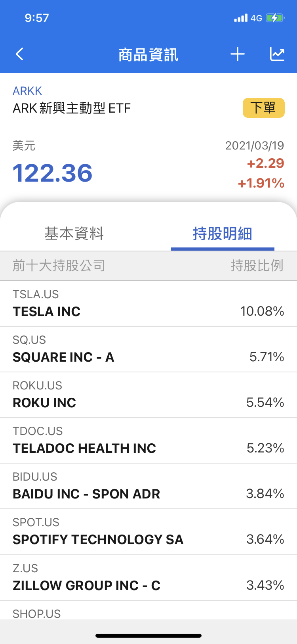Tap the ZILLOW GROUP INC - C row

pyautogui.click(x=148, y=578)
